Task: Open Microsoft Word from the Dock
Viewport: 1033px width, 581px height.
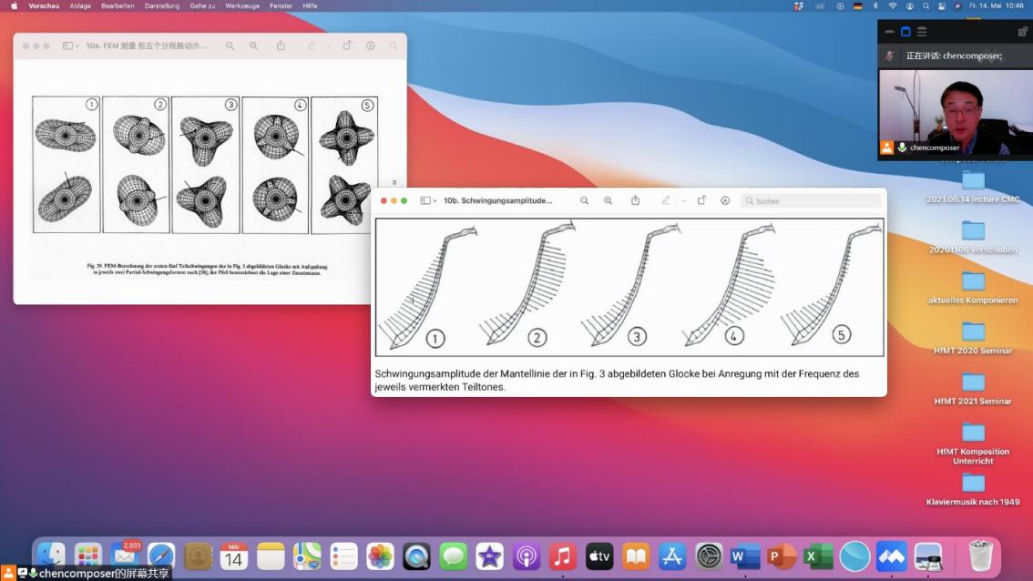Action: pyautogui.click(x=745, y=557)
